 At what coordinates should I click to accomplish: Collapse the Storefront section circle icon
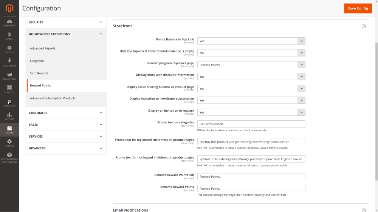coord(364,26)
